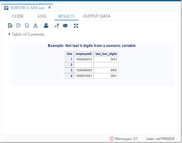Click the red error icon beside Messages
This screenshot has width=182, height=143.
(x=111, y=139)
